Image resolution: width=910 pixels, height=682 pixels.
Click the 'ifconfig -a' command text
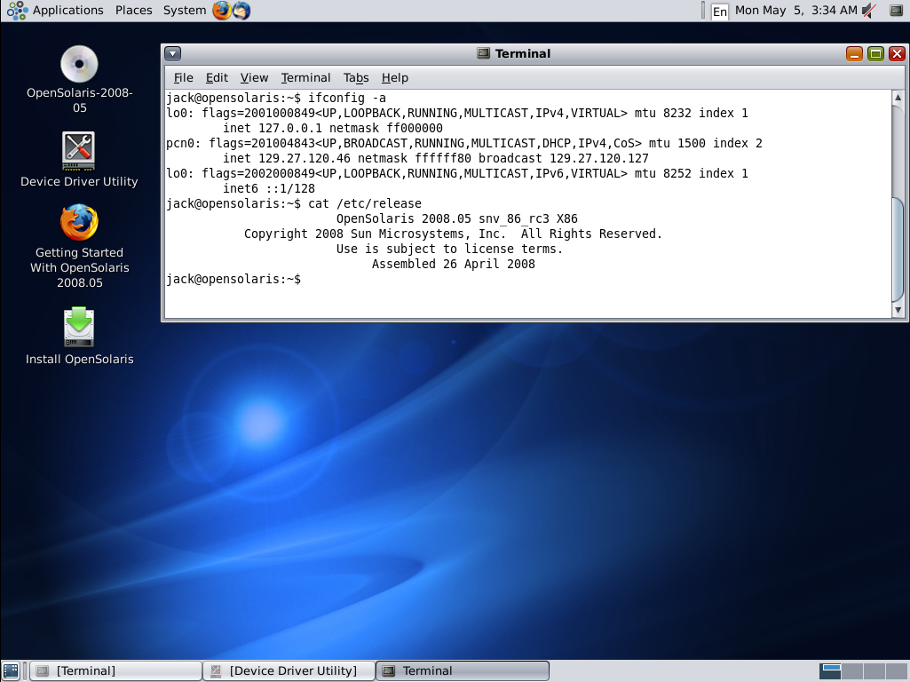(347, 98)
